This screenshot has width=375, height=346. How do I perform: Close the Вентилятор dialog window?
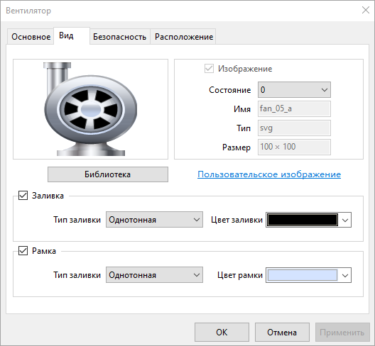[366, 10]
